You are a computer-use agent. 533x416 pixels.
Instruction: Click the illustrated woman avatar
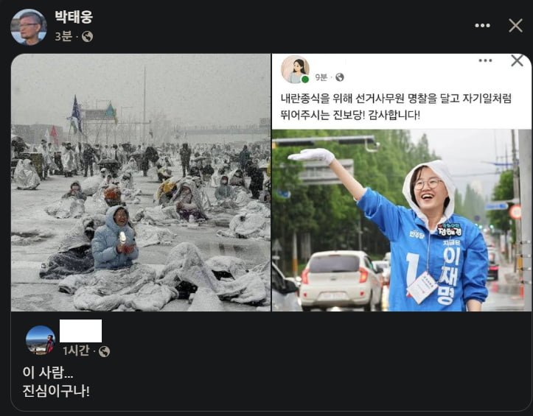295,70
